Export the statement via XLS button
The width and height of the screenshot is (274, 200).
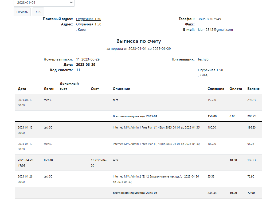point(38,12)
